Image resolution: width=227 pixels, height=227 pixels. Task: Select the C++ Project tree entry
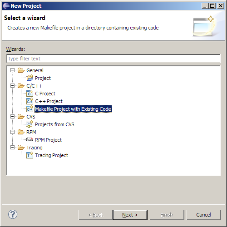point(49,101)
